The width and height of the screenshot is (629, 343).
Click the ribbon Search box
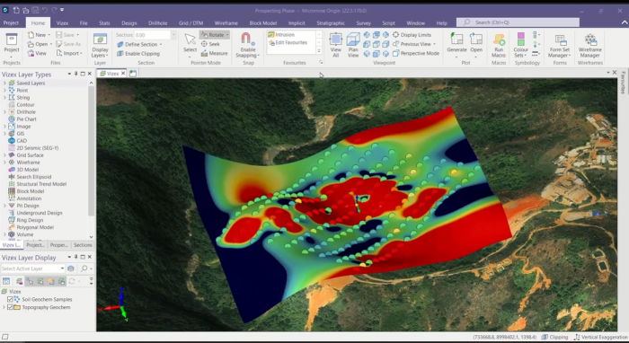coord(518,22)
